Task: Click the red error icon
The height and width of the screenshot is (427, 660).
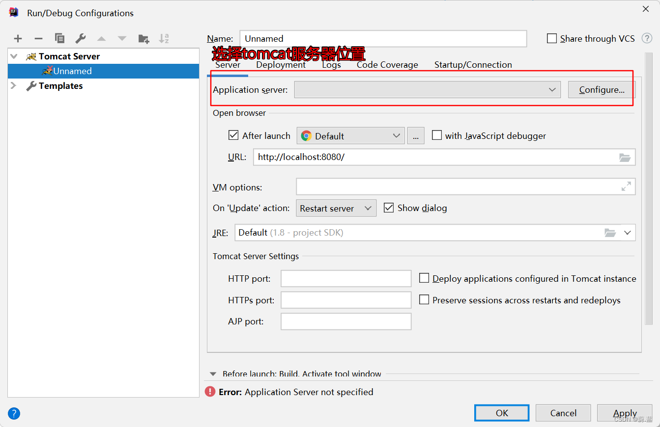Action: coord(210,392)
